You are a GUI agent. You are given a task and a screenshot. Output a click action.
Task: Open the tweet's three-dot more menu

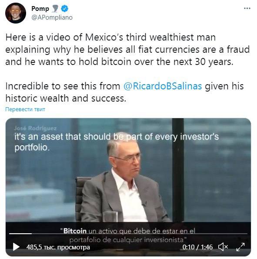coord(247,8)
